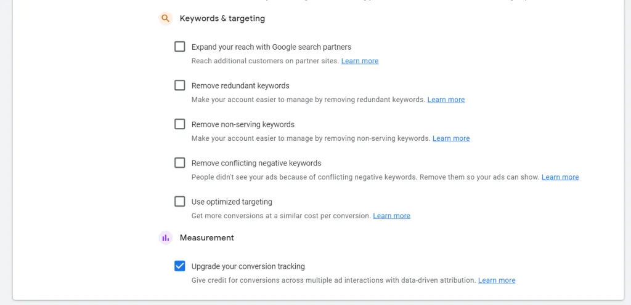631x305 pixels.
Task: Uncheck the Upgrade your conversion tracking checkbox
Action: tap(179, 266)
